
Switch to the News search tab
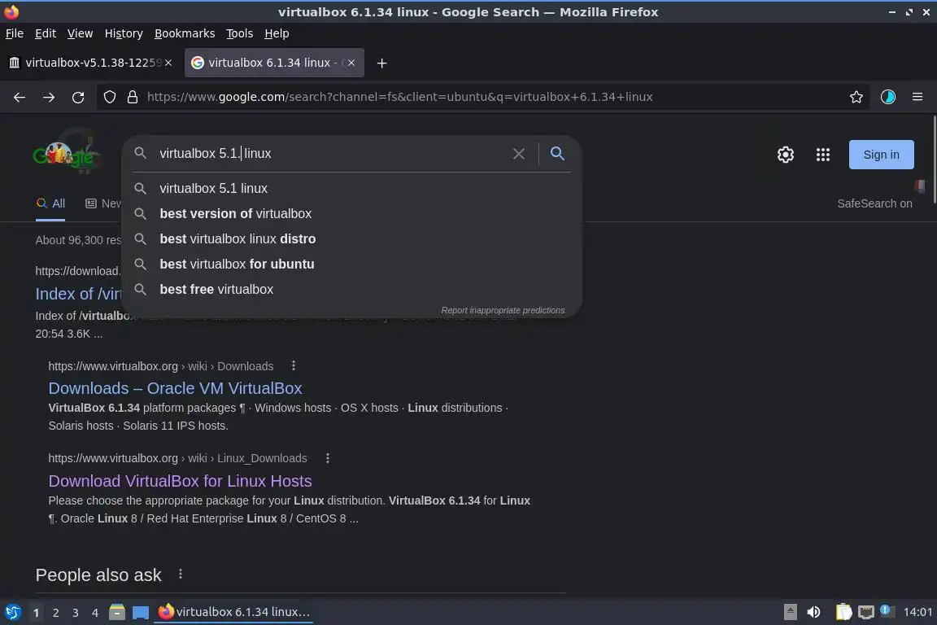tap(103, 203)
